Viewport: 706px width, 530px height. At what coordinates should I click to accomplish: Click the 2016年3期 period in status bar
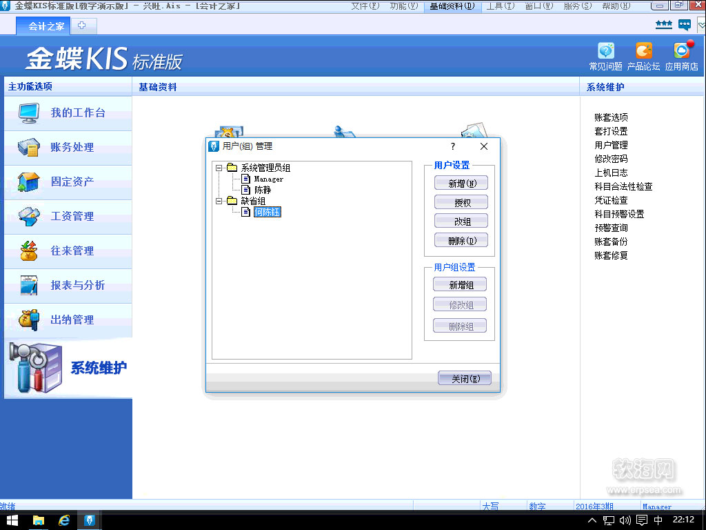click(x=594, y=506)
